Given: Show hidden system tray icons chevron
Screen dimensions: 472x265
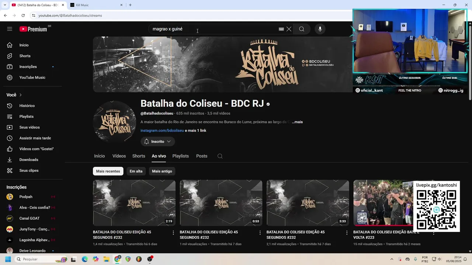Looking at the screenshot, I should (x=392, y=259).
